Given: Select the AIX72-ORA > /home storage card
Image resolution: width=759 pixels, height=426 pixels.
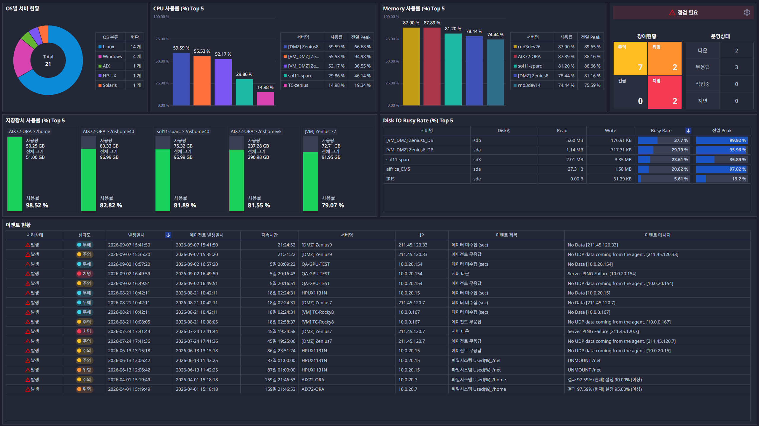Looking at the screenshot, I should point(42,169).
